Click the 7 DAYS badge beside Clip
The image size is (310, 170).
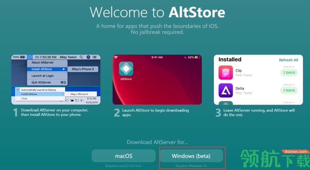(x=289, y=73)
